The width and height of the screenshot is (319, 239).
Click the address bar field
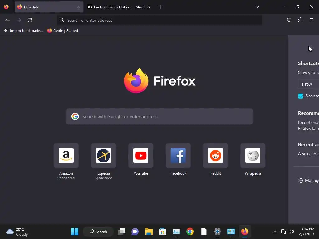(x=159, y=20)
